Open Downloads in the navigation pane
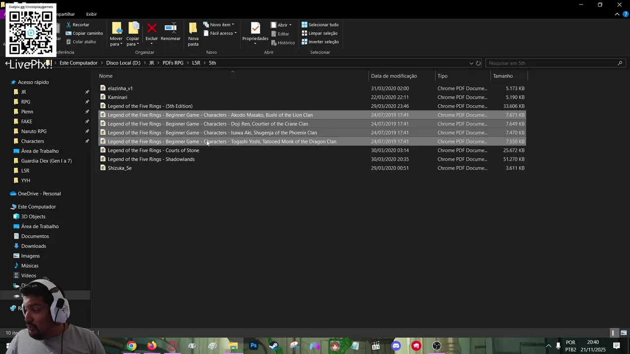The height and width of the screenshot is (354, 630). 33,246
